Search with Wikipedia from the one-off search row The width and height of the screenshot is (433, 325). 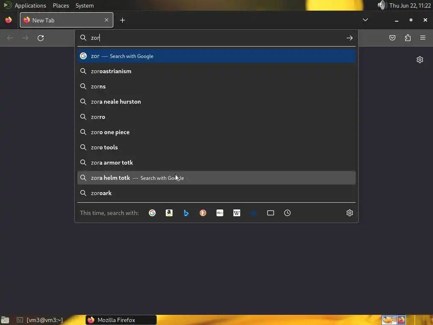click(237, 213)
